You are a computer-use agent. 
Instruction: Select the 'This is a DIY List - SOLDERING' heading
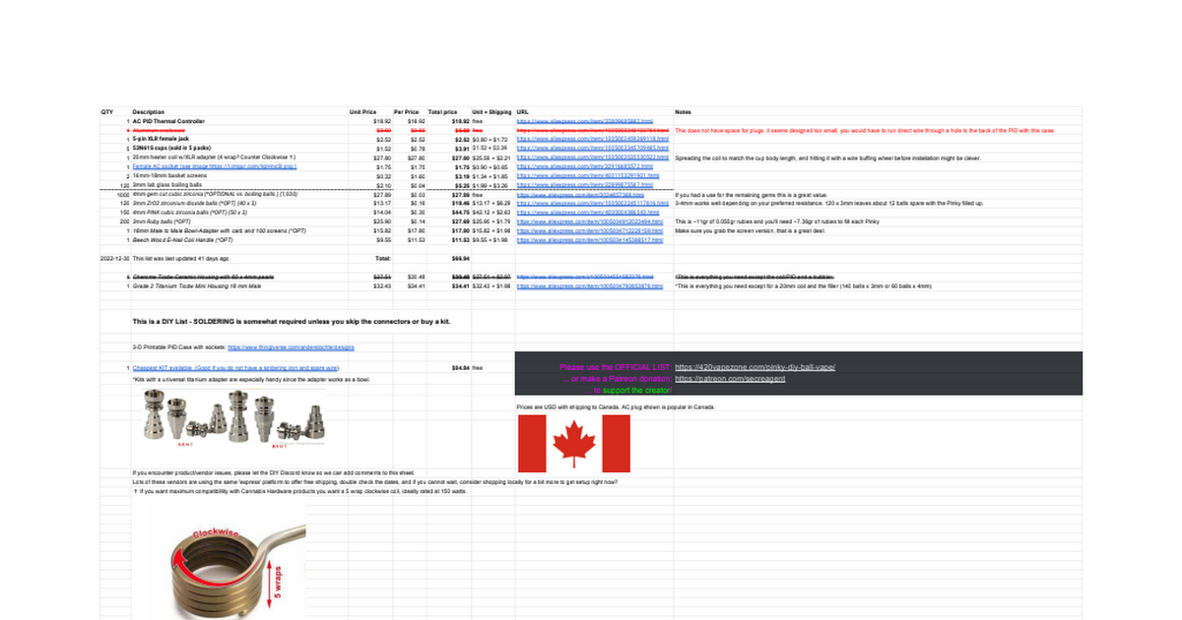(x=292, y=322)
